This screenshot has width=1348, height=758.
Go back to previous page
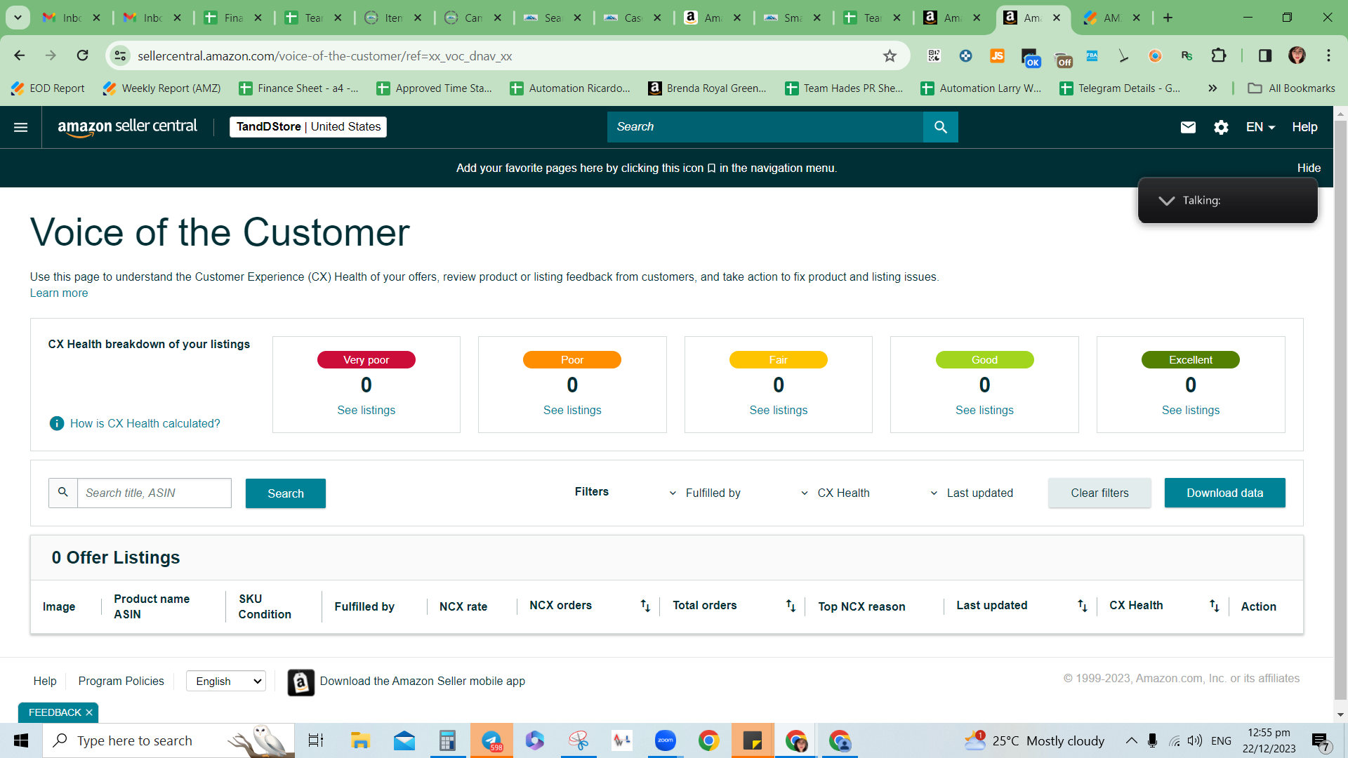click(20, 55)
